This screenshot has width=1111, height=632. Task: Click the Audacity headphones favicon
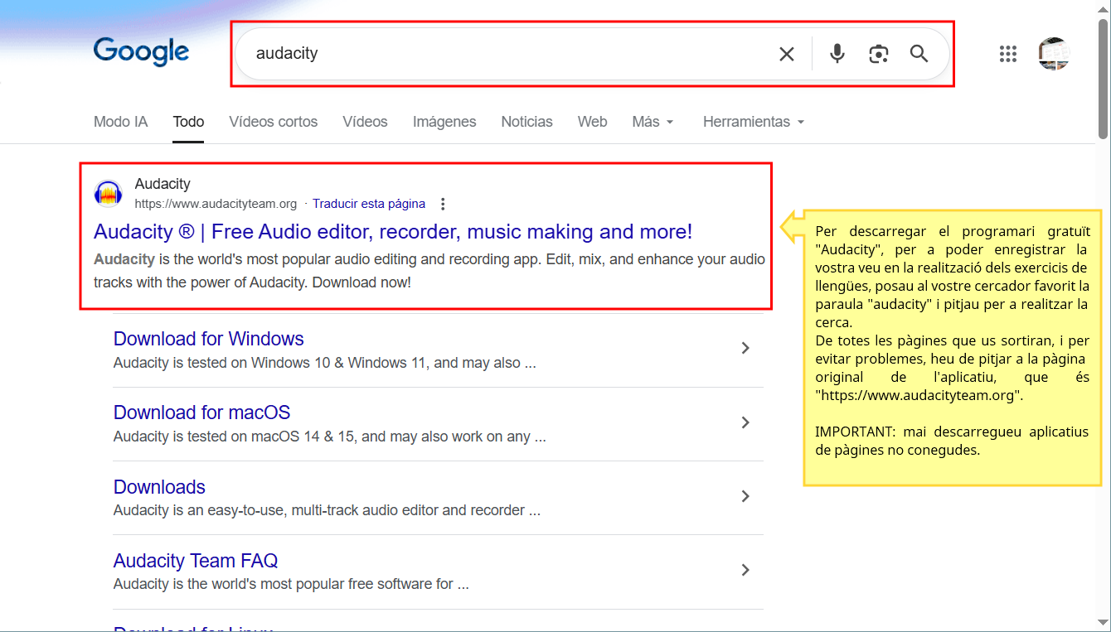coord(108,194)
